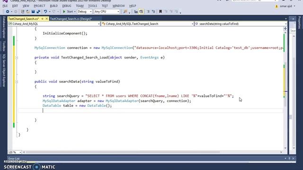Click scroll down arrow of editor scrollbar
Image resolution: width=303 pixels, height=170 pixels.
(285, 148)
